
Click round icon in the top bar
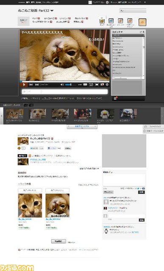point(107,2)
